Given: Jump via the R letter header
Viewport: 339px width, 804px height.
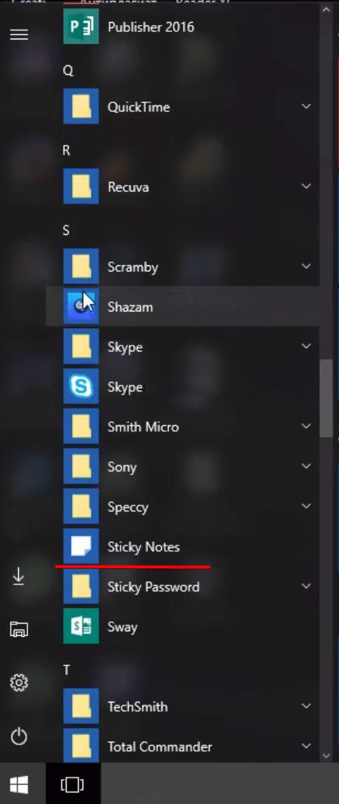Looking at the screenshot, I should tap(67, 151).
